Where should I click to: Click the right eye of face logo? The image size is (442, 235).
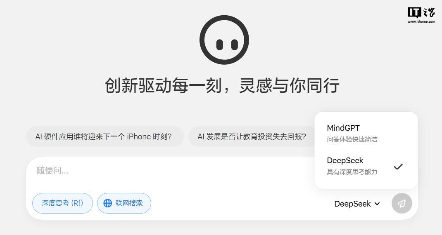tap(235, 45)
